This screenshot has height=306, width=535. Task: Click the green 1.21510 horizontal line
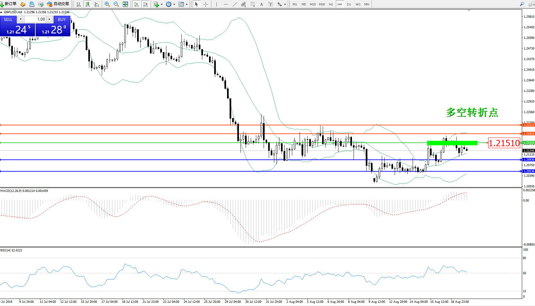click(225, 142)
